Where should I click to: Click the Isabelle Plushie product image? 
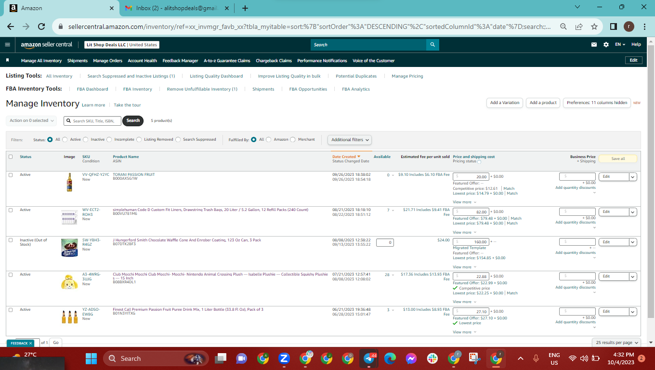(69, 281)
